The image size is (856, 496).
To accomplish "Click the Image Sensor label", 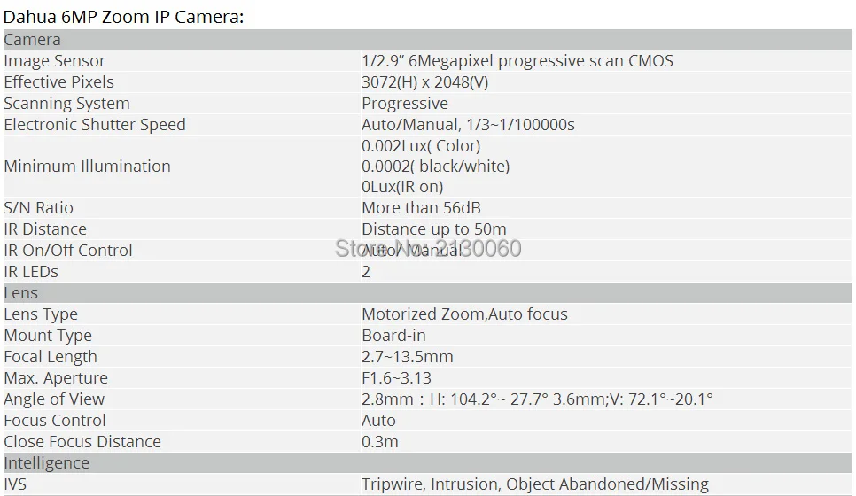I will [x=54, y=60].
